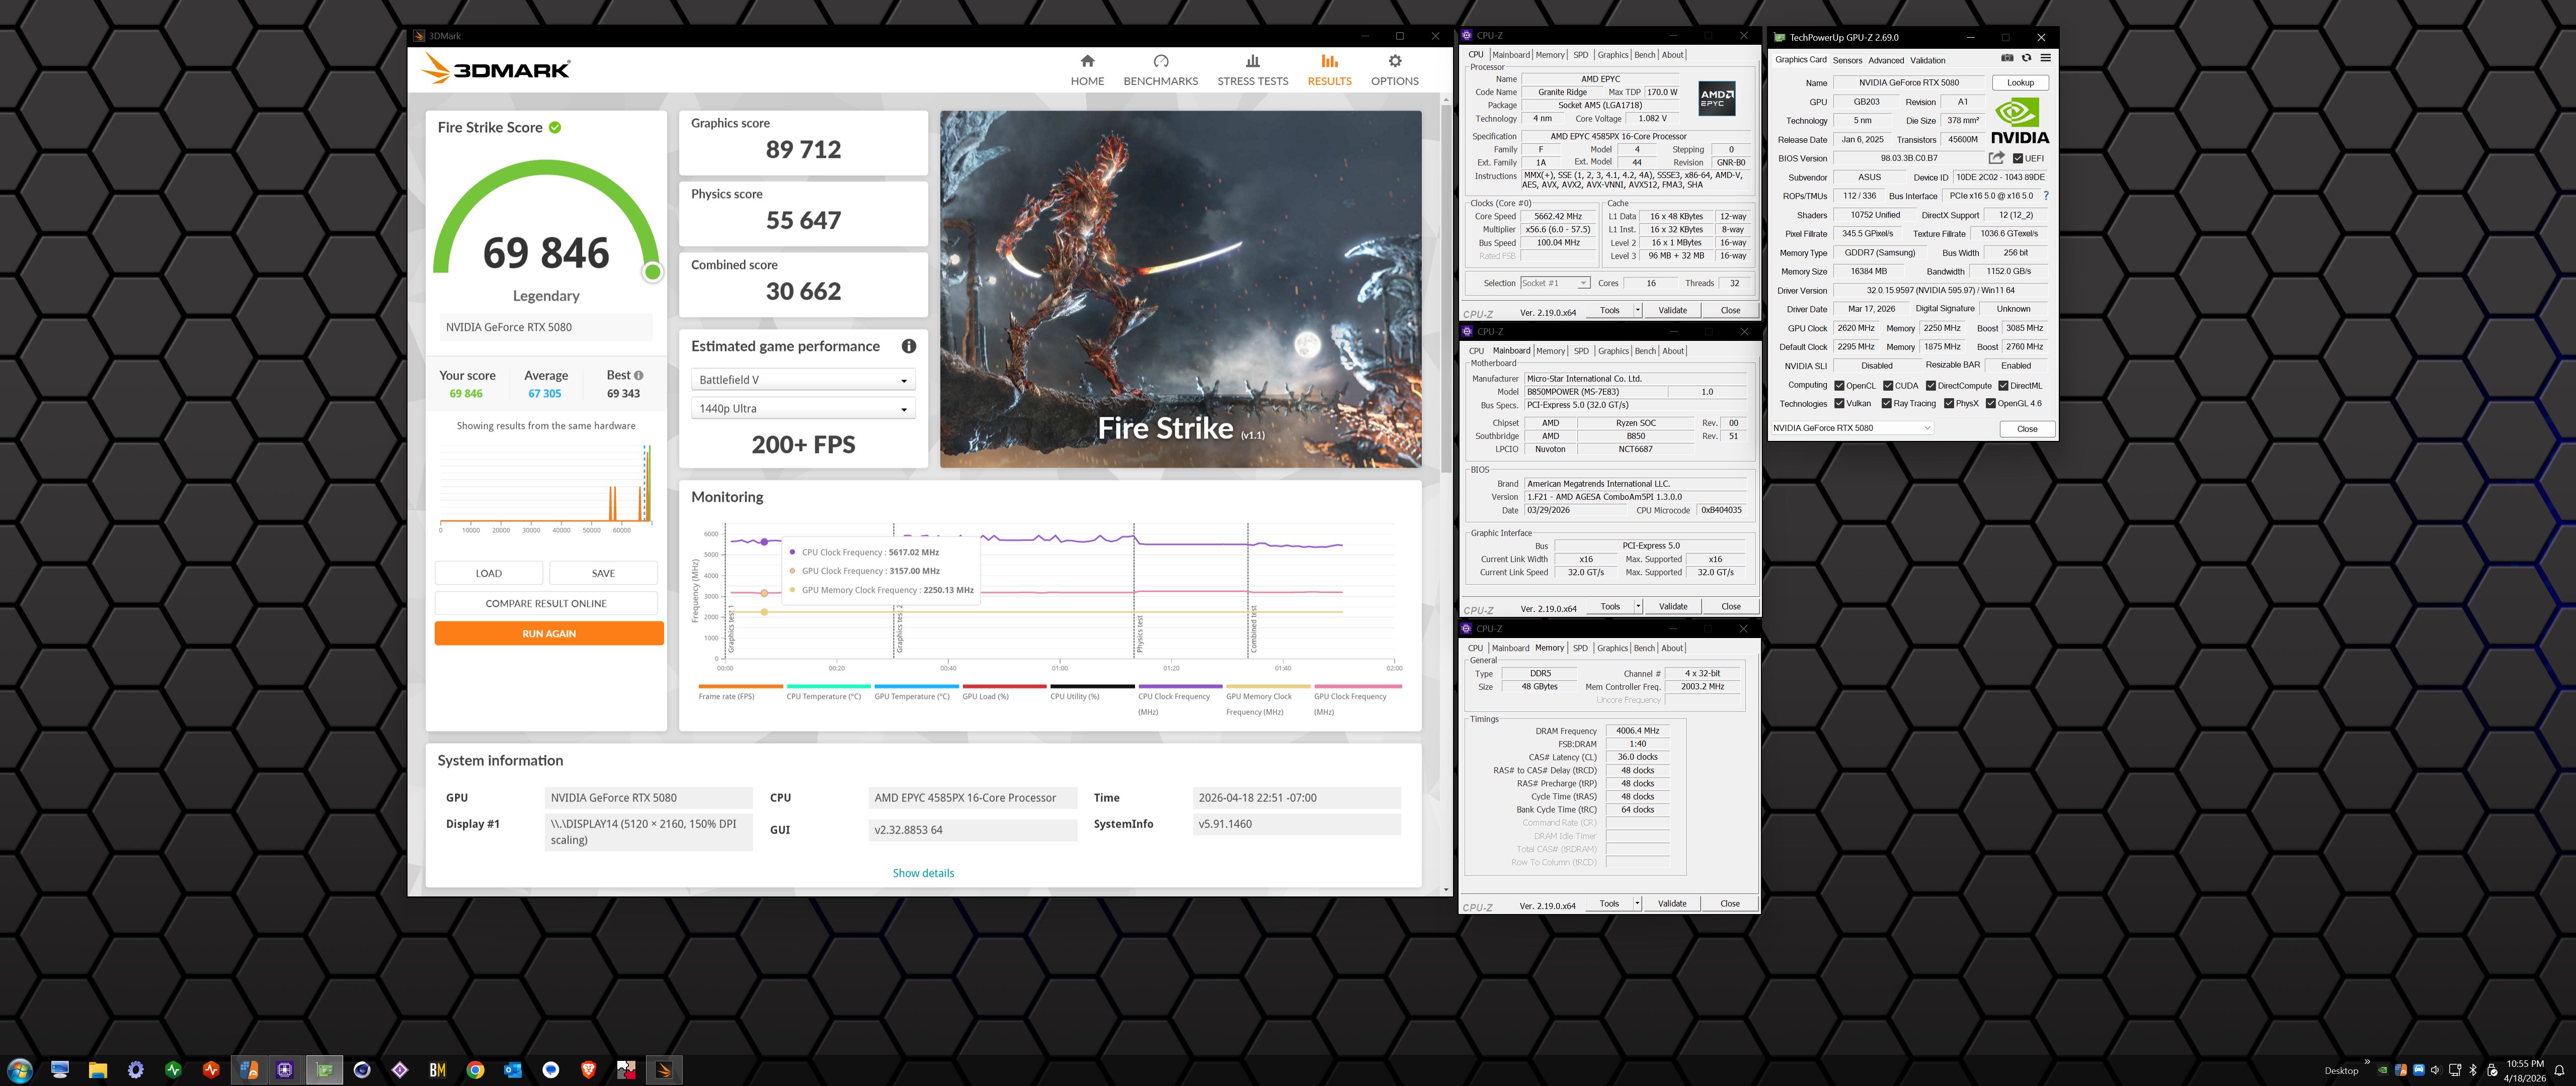This screenshot has height=1086, width=2576.
Task: Open the Battlefield V game dropdown
Action: coord(803,381)
